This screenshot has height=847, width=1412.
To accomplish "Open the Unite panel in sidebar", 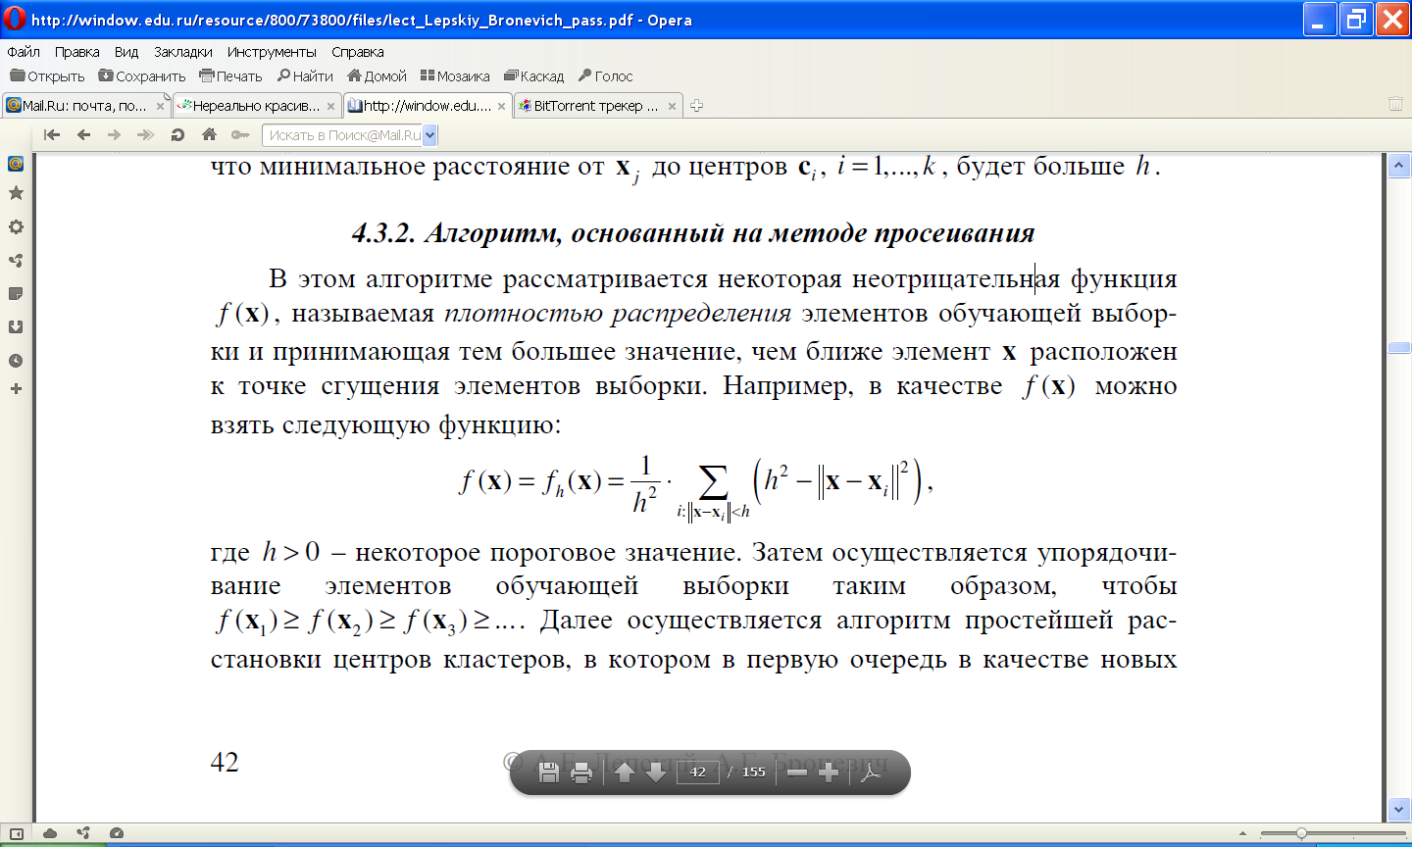I will [x=16, y=260].
